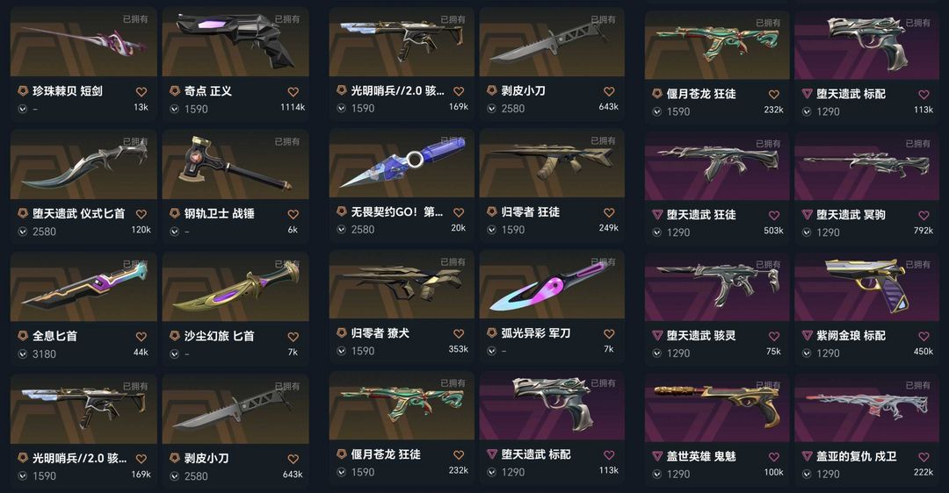Viewport: 949px width, 493px height.
Task: Toggle the favorite heart on 沙尘幻旅 匕首
Action: click(293, 337)
